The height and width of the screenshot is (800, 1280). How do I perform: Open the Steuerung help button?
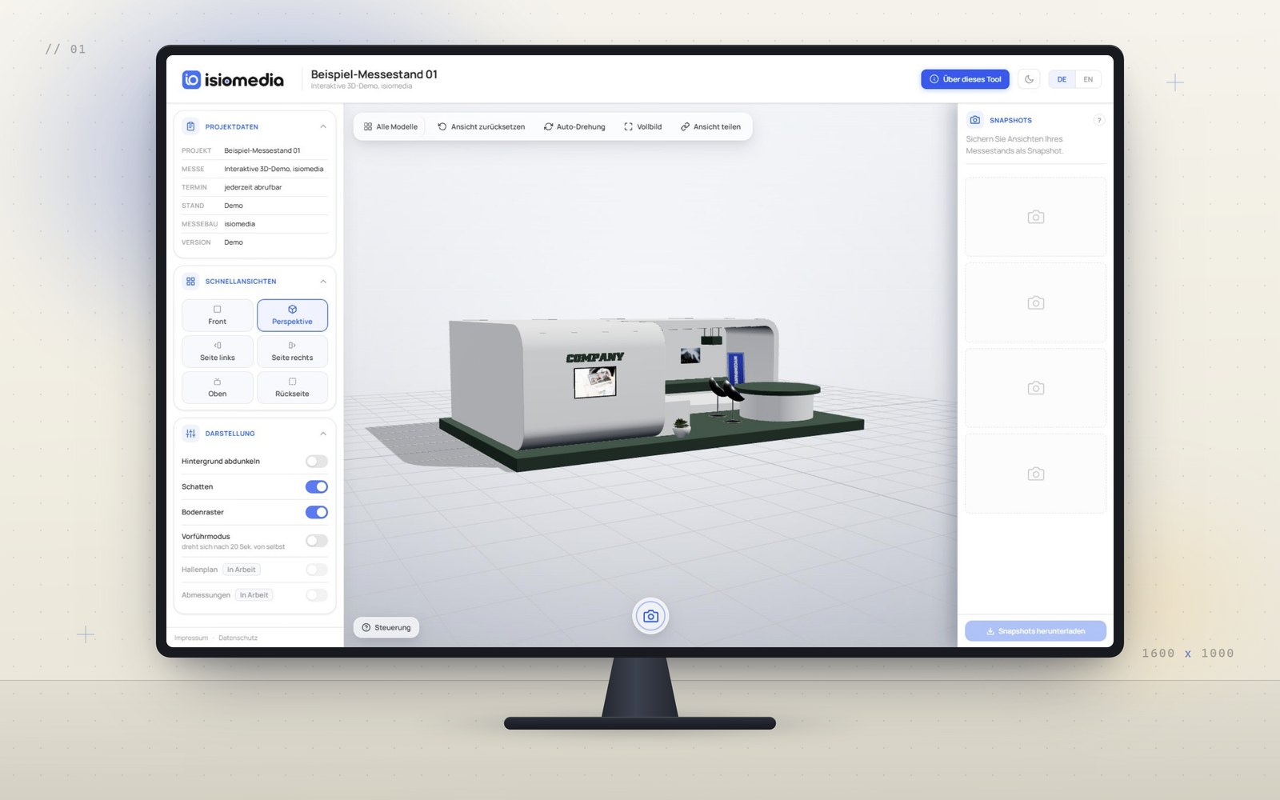[x=386, y=627]
